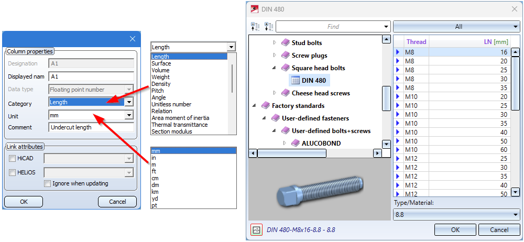Click the row arrow for M10 60
The image size is (524, 242).
point(398,149)
